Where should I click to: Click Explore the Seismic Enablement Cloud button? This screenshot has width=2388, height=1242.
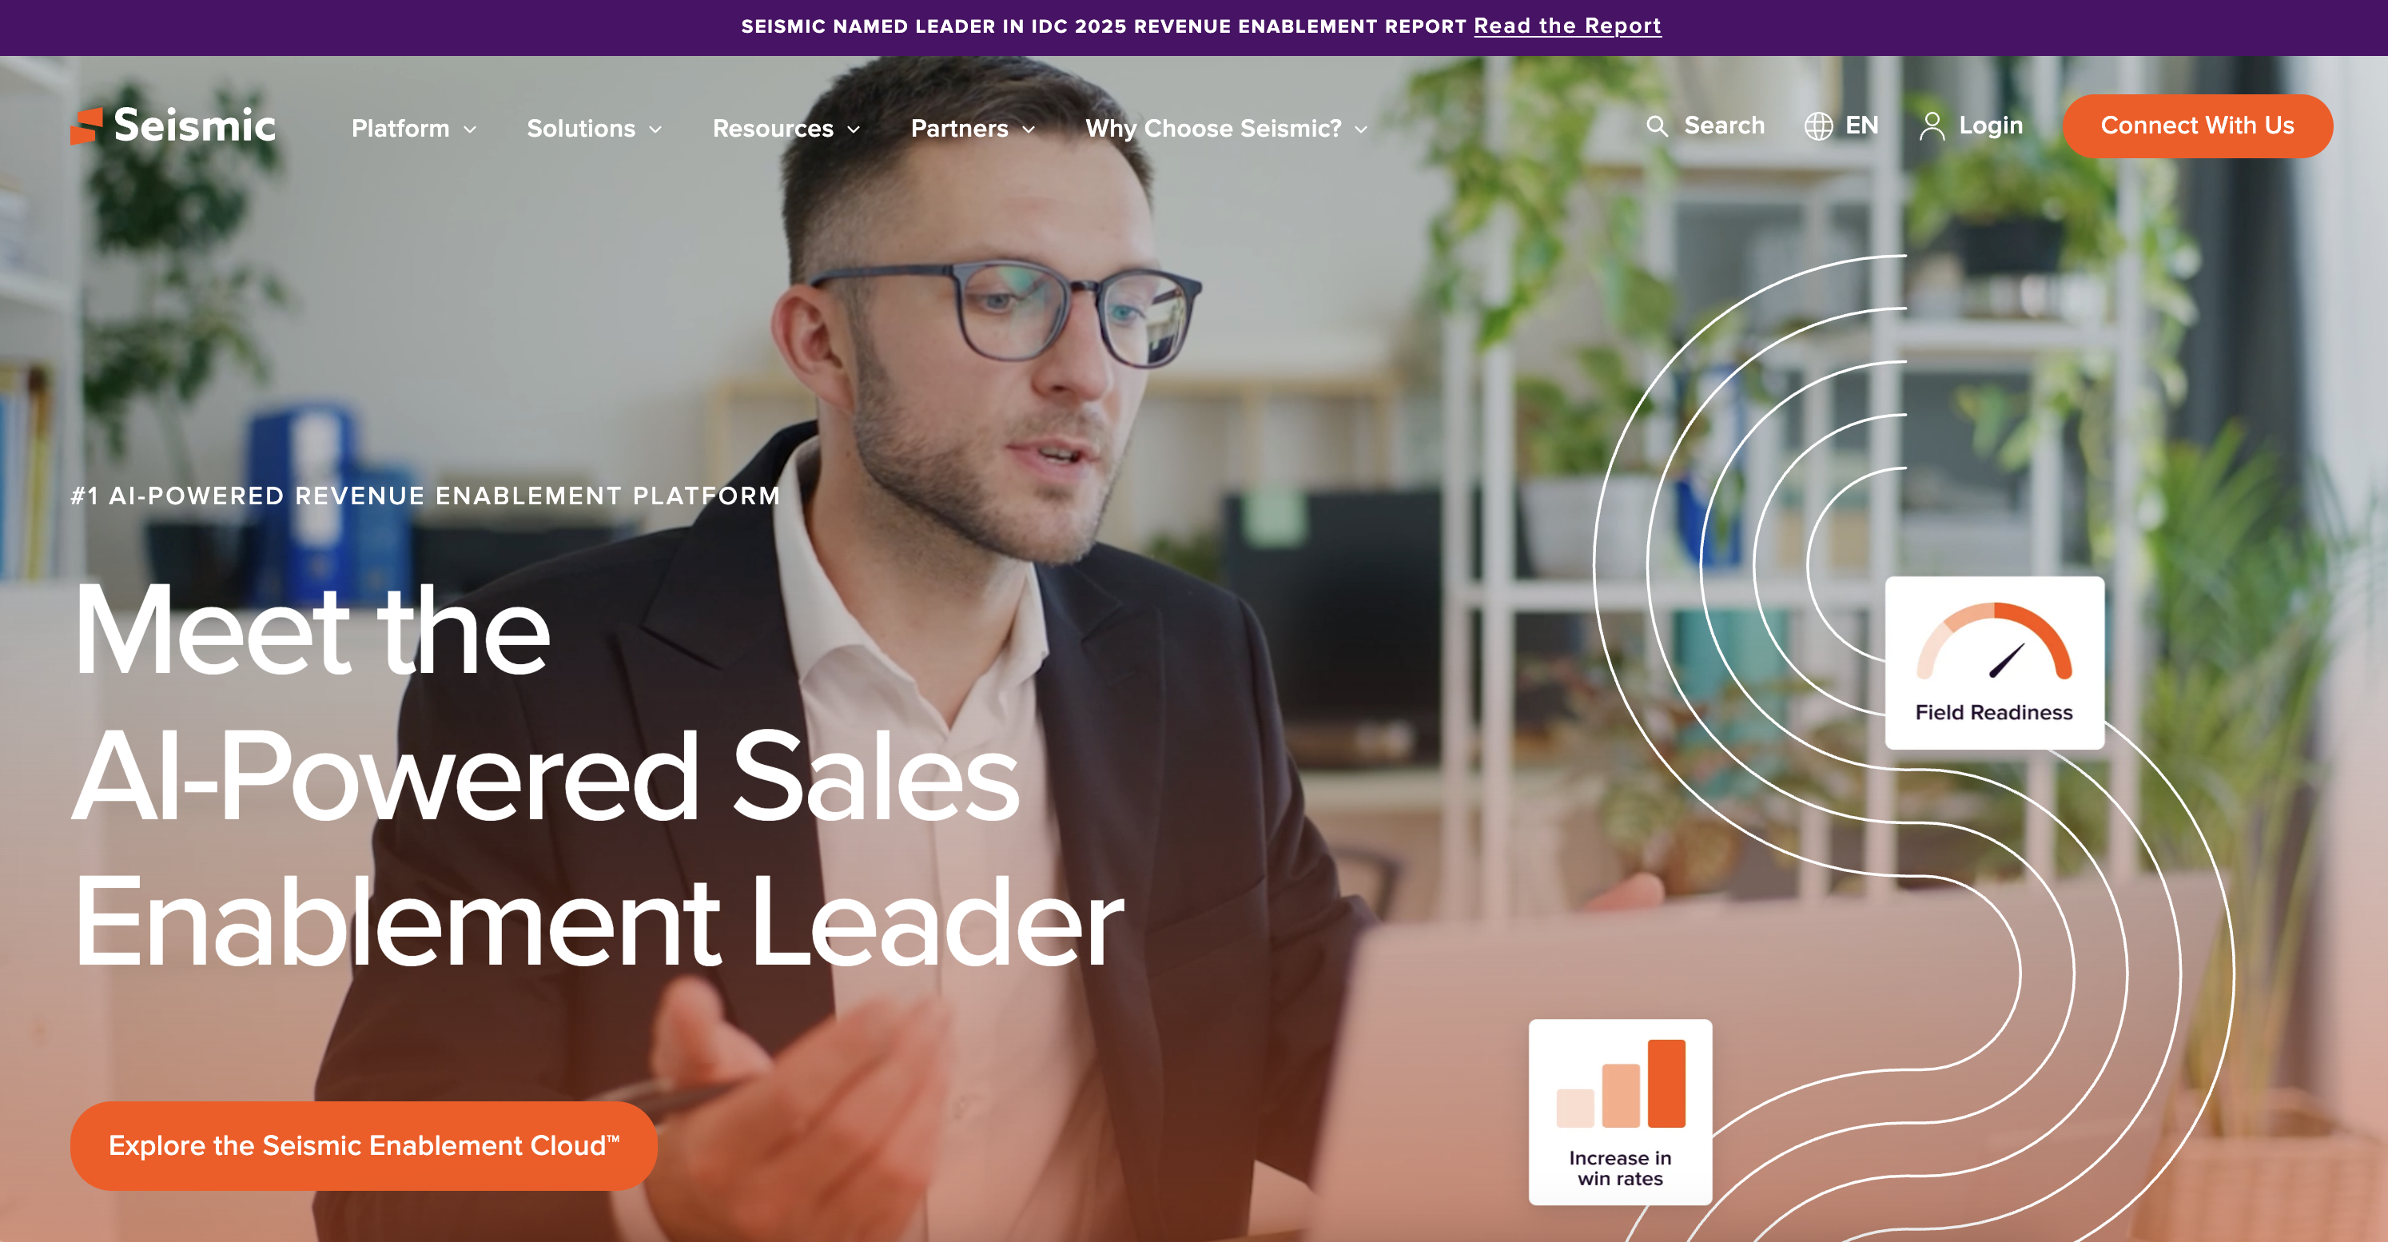coord(364,1145)
